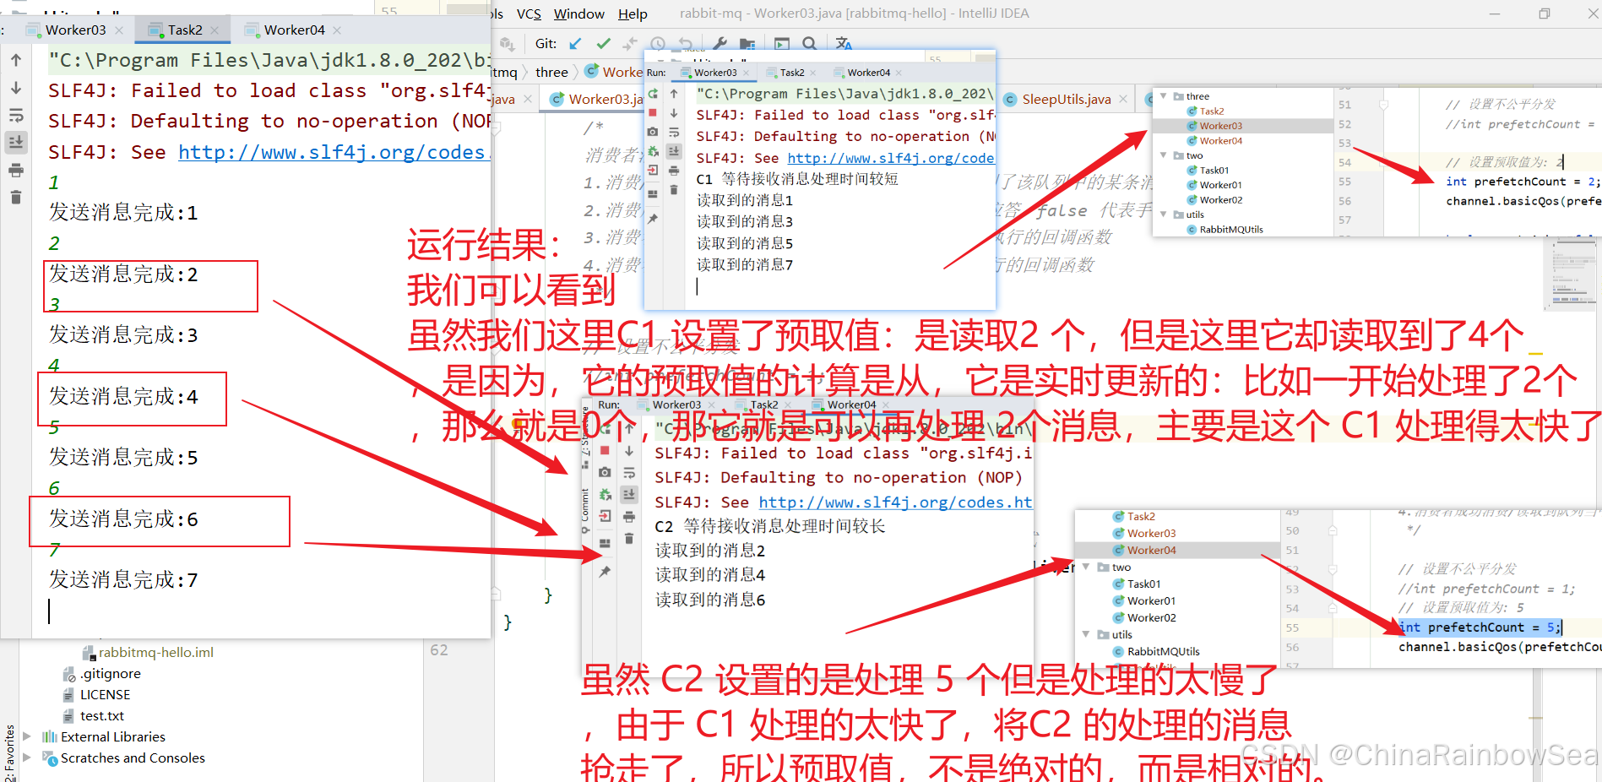Close SleepUtils.java editor tab

tap(1123, 99)
